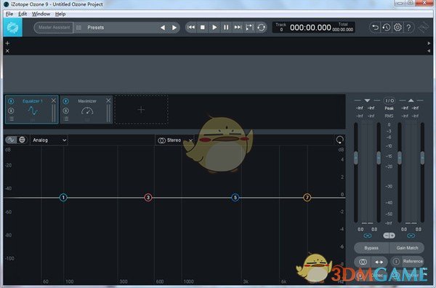This screenshot has width=436, height=288.
Task: Open help with the question mark icon
Action: (x=408, y=28)
